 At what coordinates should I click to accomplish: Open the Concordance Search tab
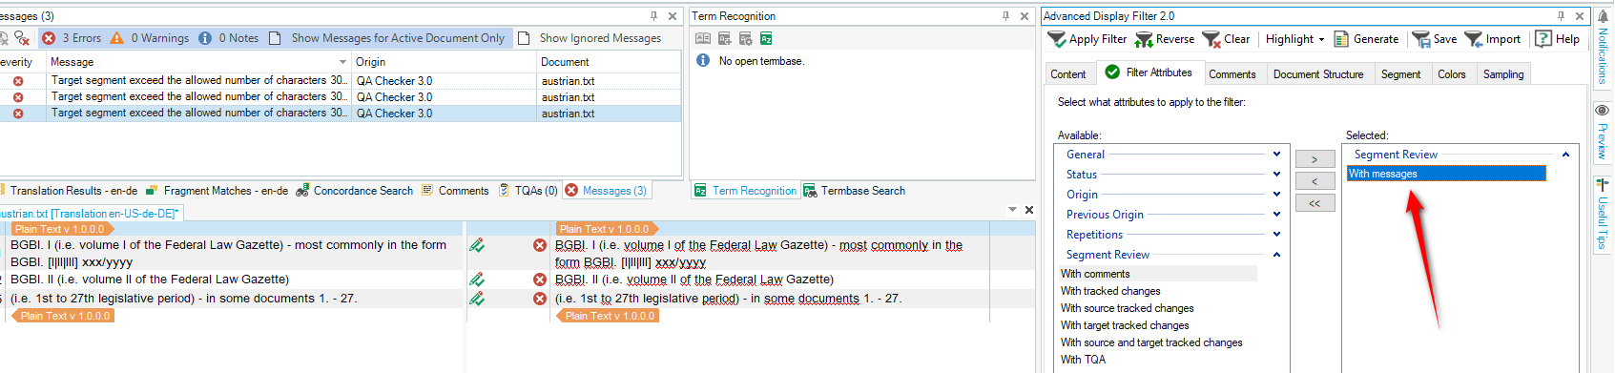(x=355, y=191)
